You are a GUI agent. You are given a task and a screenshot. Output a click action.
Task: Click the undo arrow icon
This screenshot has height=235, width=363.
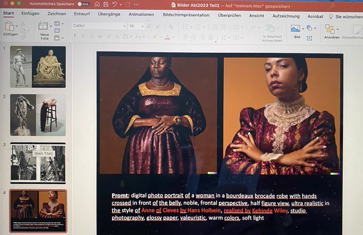115,4
